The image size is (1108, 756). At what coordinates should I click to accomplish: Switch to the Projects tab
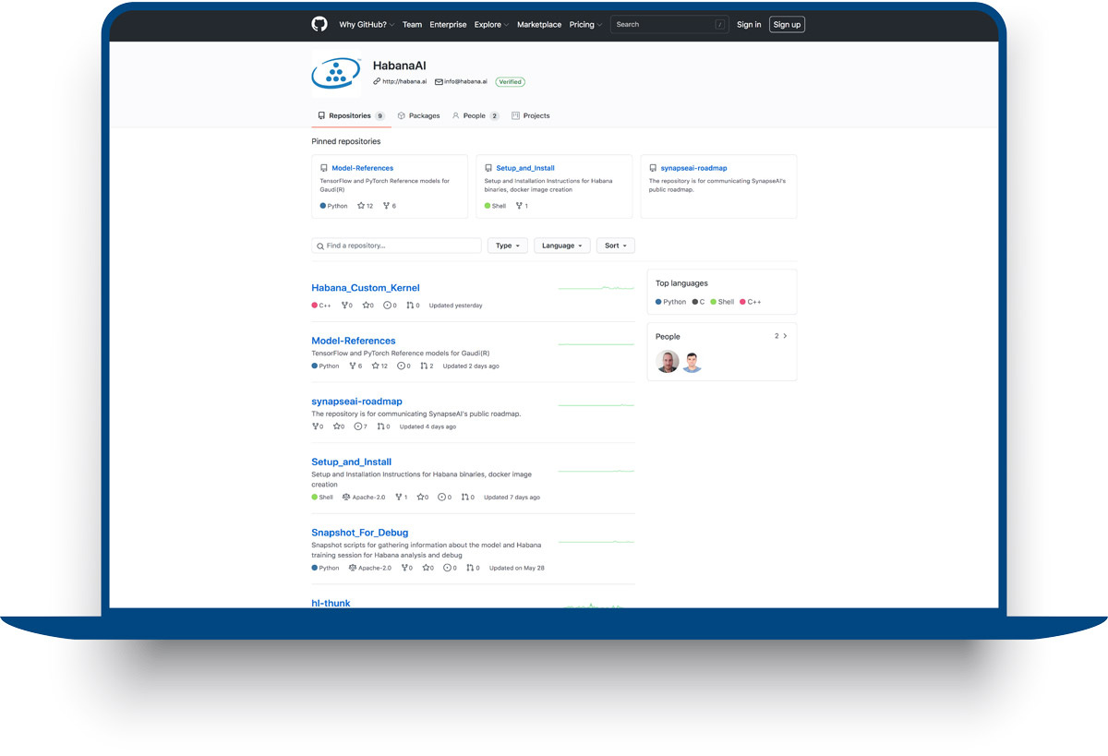pos(531,116)
